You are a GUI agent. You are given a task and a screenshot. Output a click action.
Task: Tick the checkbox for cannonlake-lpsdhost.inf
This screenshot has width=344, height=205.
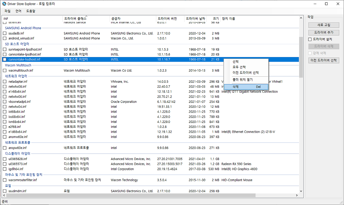[x=5, y=54]
